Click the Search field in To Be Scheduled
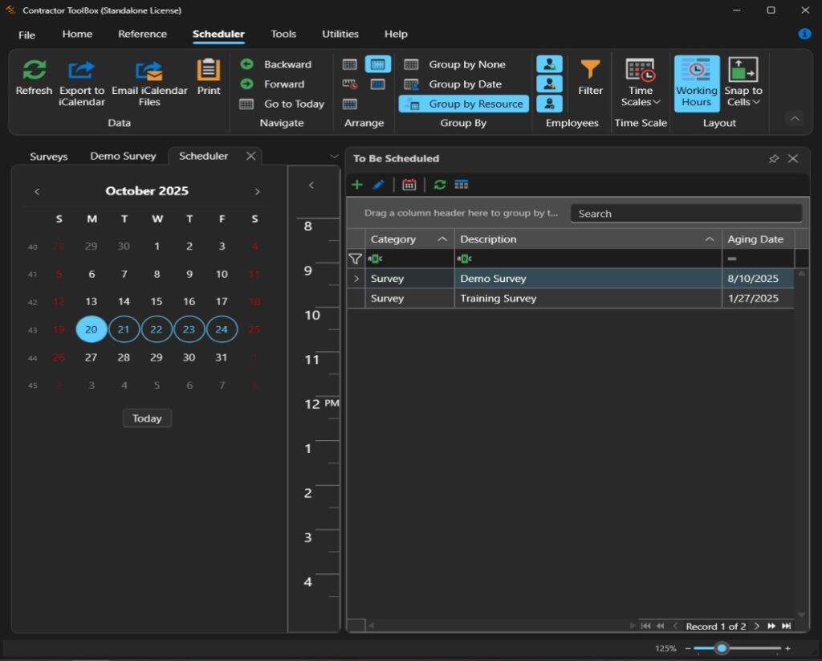Screen dimensions: 822x661 686,214
